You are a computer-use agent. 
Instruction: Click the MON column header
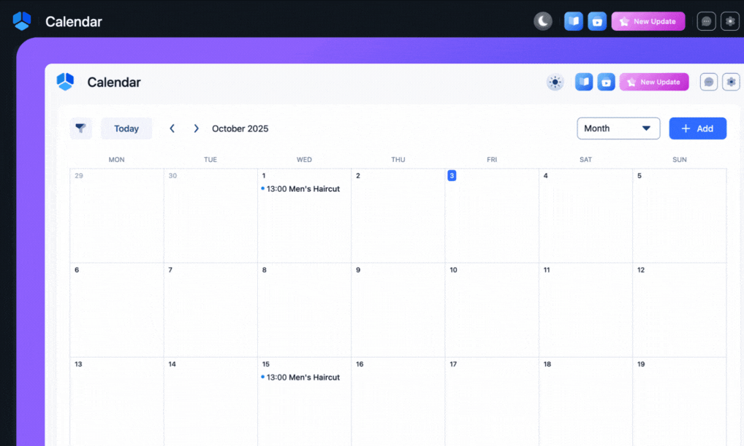[117, 160]
